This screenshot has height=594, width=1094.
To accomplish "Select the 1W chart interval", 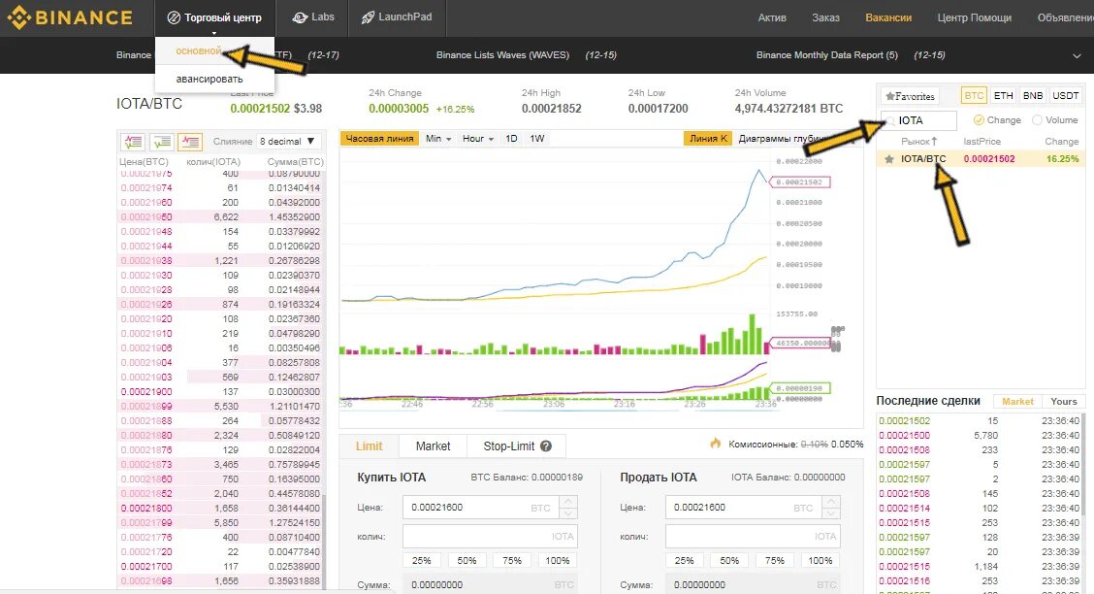I will 537,138.
